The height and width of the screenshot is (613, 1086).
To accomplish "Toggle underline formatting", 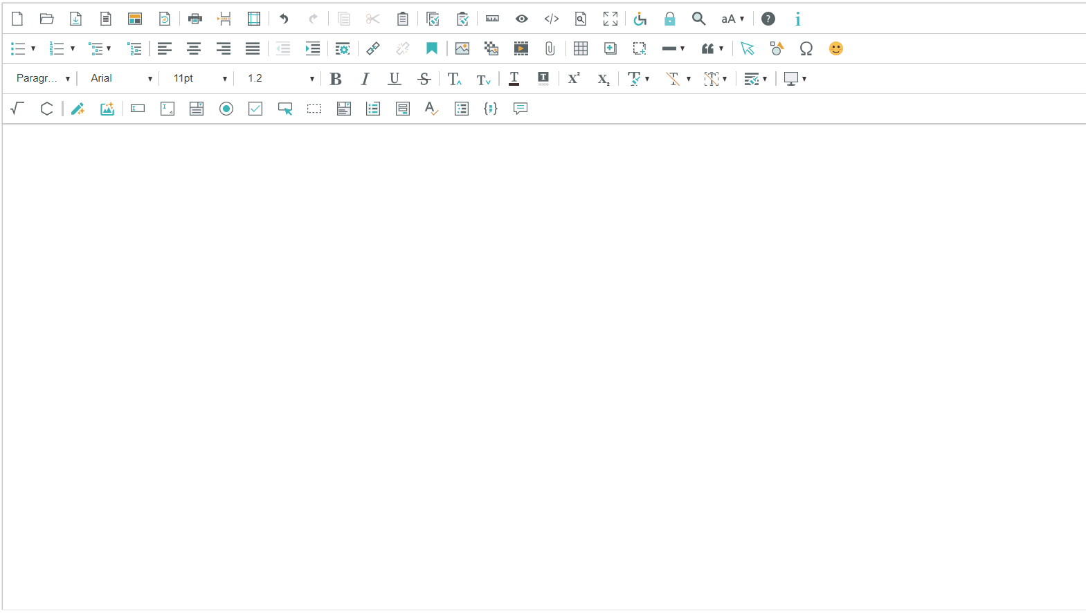I will [395, 79].
